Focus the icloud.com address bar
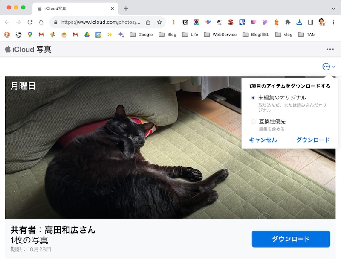The width and height of the screenshot is (341, 263). point(101,22)
